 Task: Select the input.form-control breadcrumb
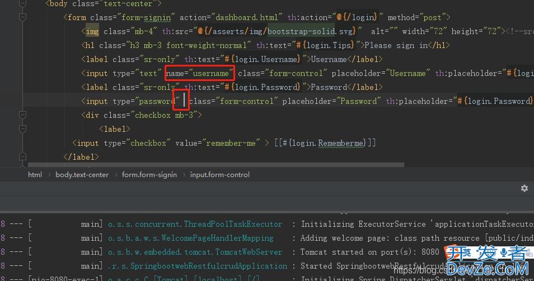219,175
